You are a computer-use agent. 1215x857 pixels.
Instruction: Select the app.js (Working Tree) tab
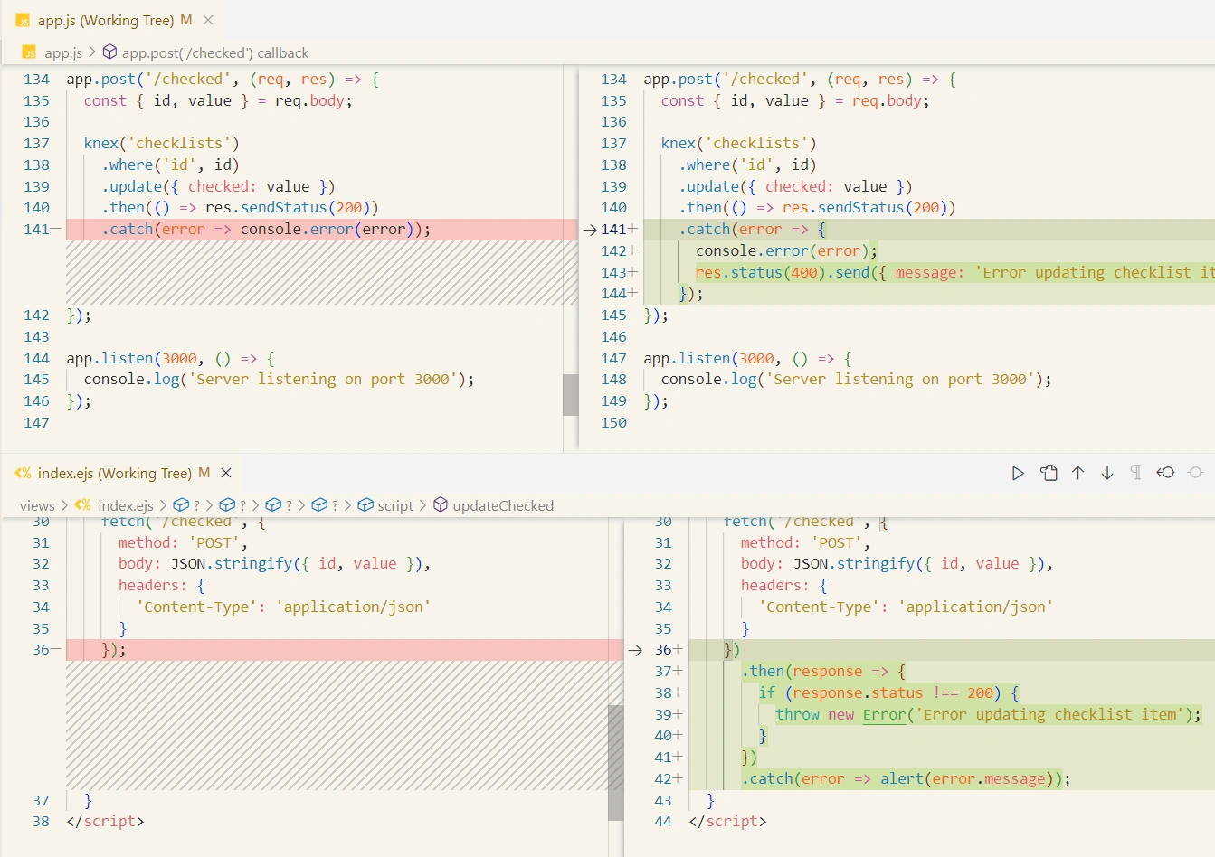(x=105, y=20)
